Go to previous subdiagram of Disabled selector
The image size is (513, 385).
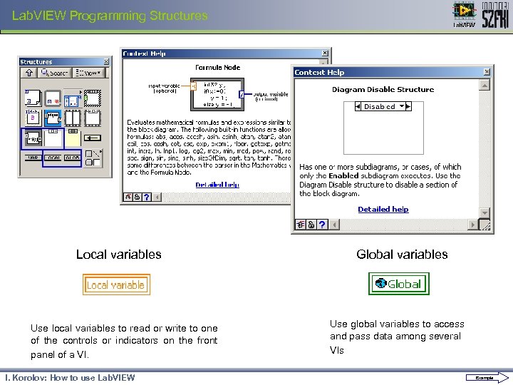click(358, 106)
